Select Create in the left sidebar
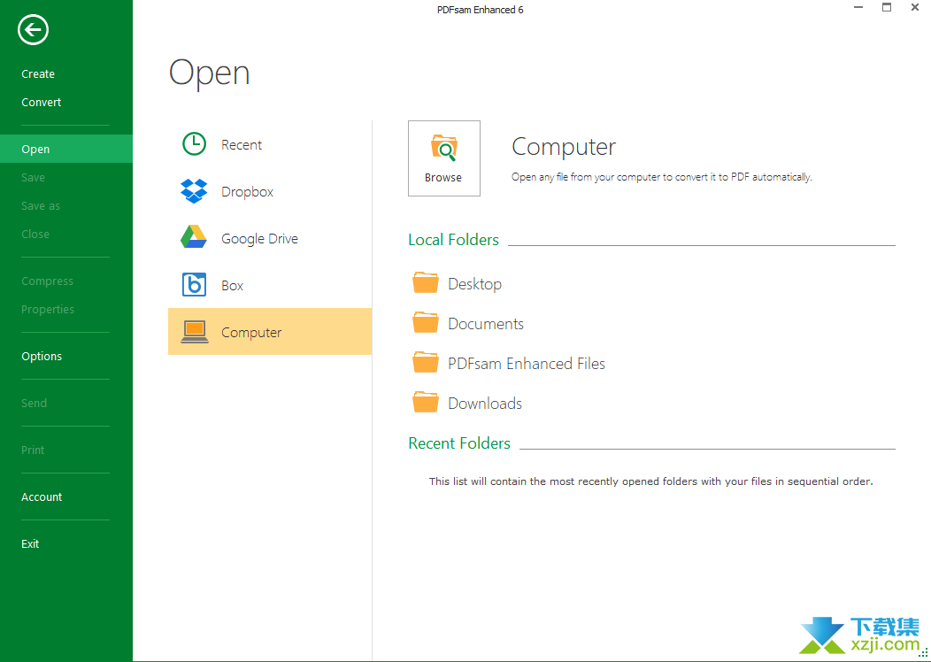This screenshot has height=662, width=931. (x=38, y=74)
